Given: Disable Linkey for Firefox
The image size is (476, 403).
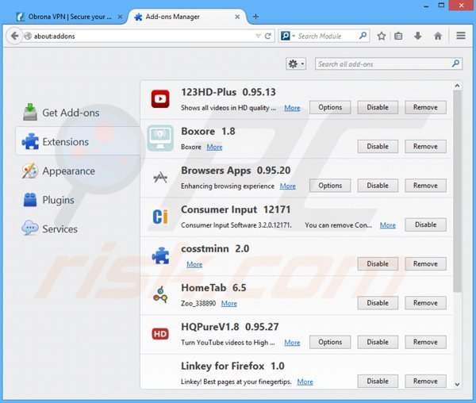Looking at the screenshot, I should click(x=378, y=382).
